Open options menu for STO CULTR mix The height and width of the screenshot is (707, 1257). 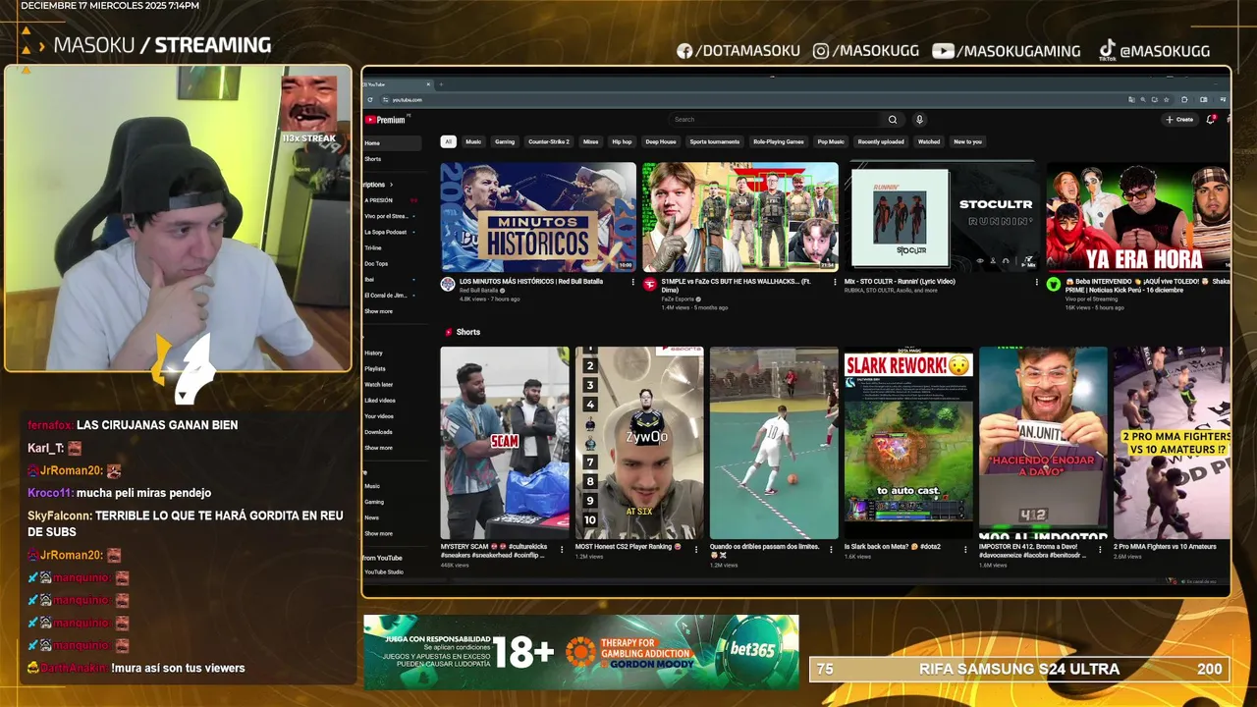point(1036,282)
